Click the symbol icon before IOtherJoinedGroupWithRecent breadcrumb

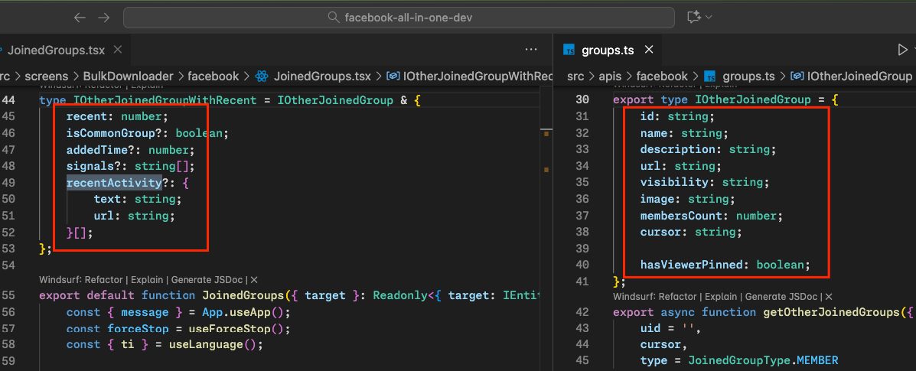[394, 76]
